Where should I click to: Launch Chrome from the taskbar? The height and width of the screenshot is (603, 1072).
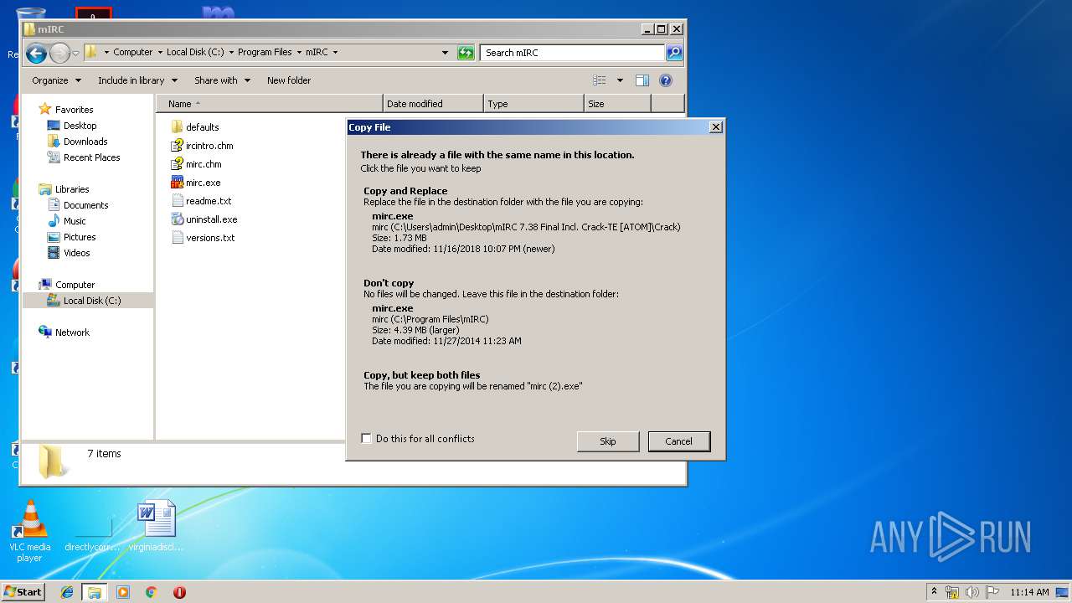pos(151,592)
